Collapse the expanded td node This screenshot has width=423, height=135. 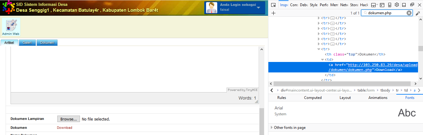coord(322,59)
